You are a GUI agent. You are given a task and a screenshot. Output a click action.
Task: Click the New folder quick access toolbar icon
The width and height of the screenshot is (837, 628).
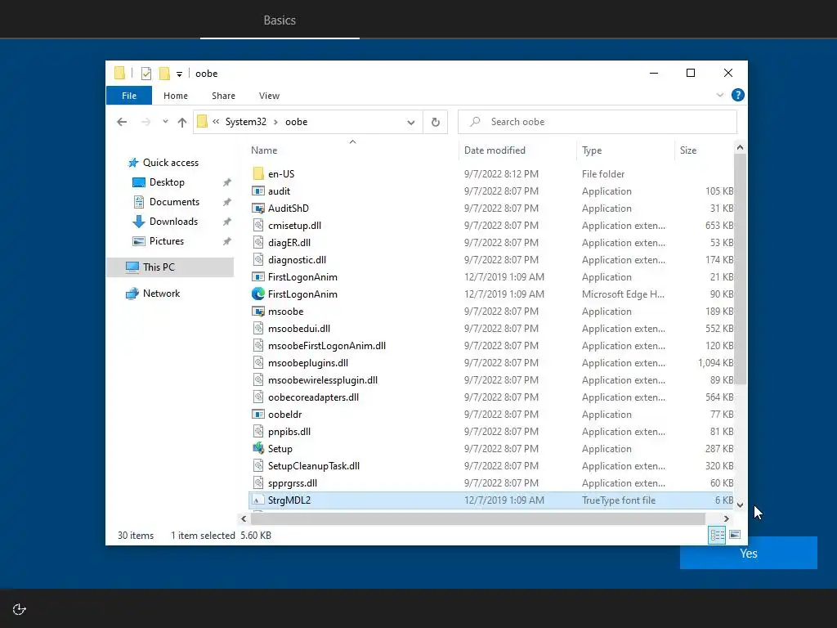click(x=164, y=74)
